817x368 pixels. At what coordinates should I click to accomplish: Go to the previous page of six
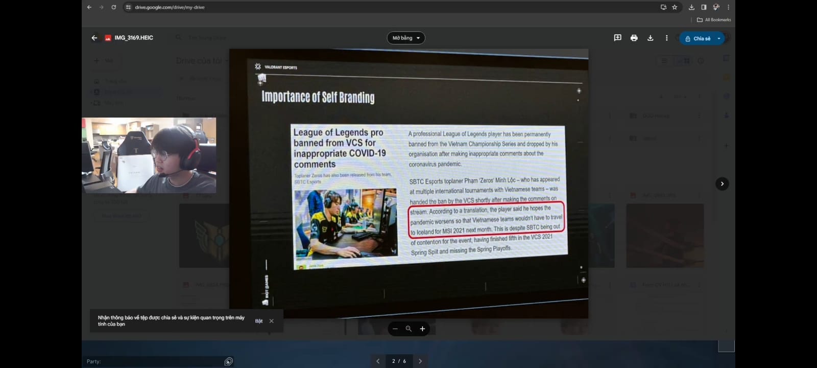point(378,361)
